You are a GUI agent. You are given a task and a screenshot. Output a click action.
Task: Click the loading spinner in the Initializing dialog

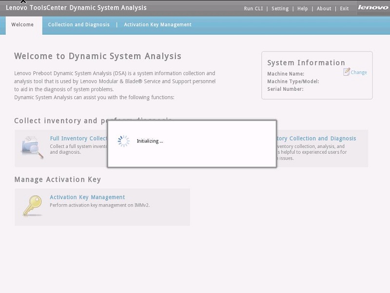tap(124, 141)
